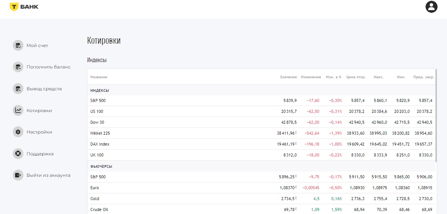
Task: Select the Crude Oil futures row
Action: [x=99, y=209]
